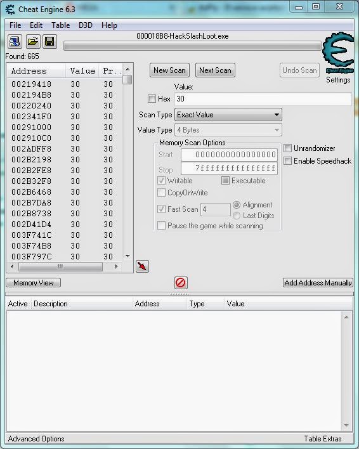359x449 pixels.
Task: Toggle the Writable checkbox
Action: tap(162, 181)
